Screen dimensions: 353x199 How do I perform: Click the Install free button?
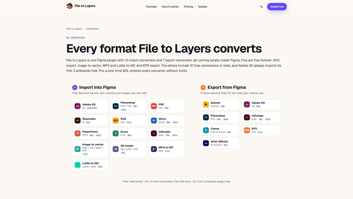[x=277, y=7]
